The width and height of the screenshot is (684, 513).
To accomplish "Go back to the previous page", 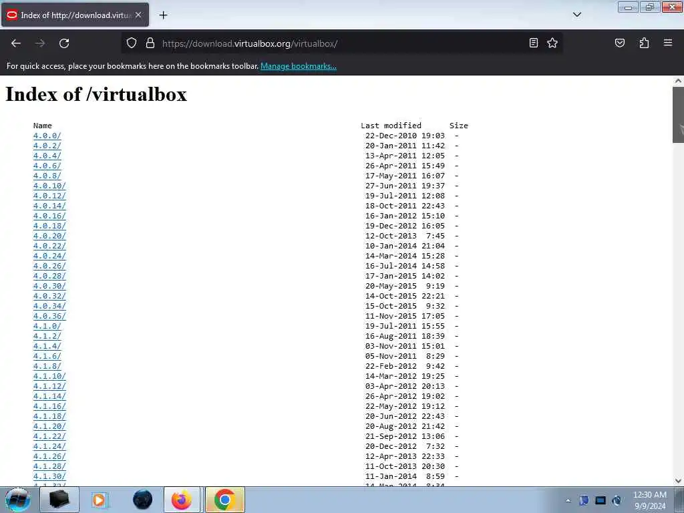I will pyautogui.click(x=16, y=43).
